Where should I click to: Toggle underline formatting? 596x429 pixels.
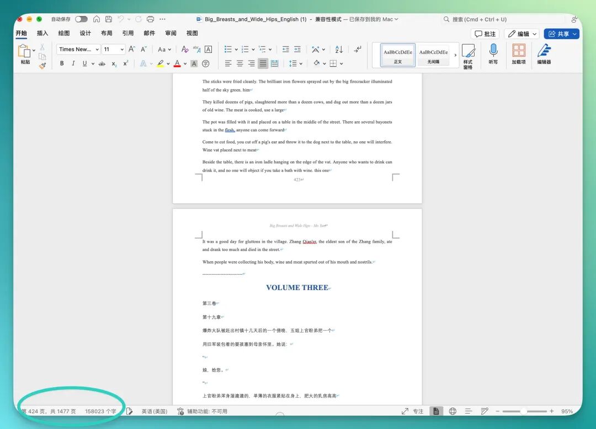[x=84, y=63]
